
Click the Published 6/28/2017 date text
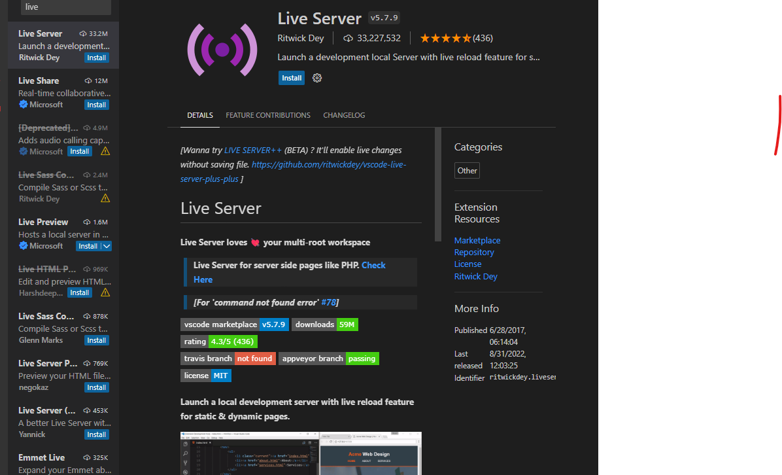click(507, 336)
